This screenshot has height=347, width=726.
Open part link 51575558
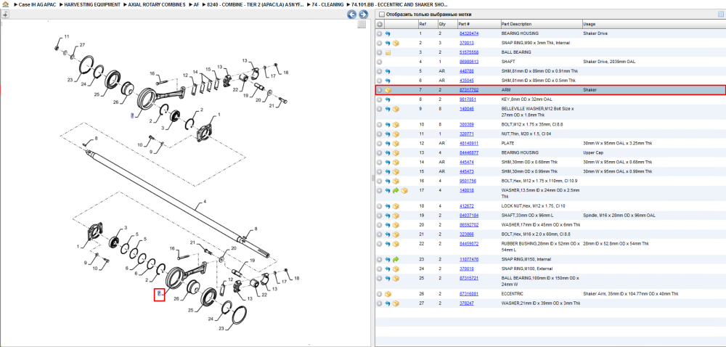click(468, 52)
